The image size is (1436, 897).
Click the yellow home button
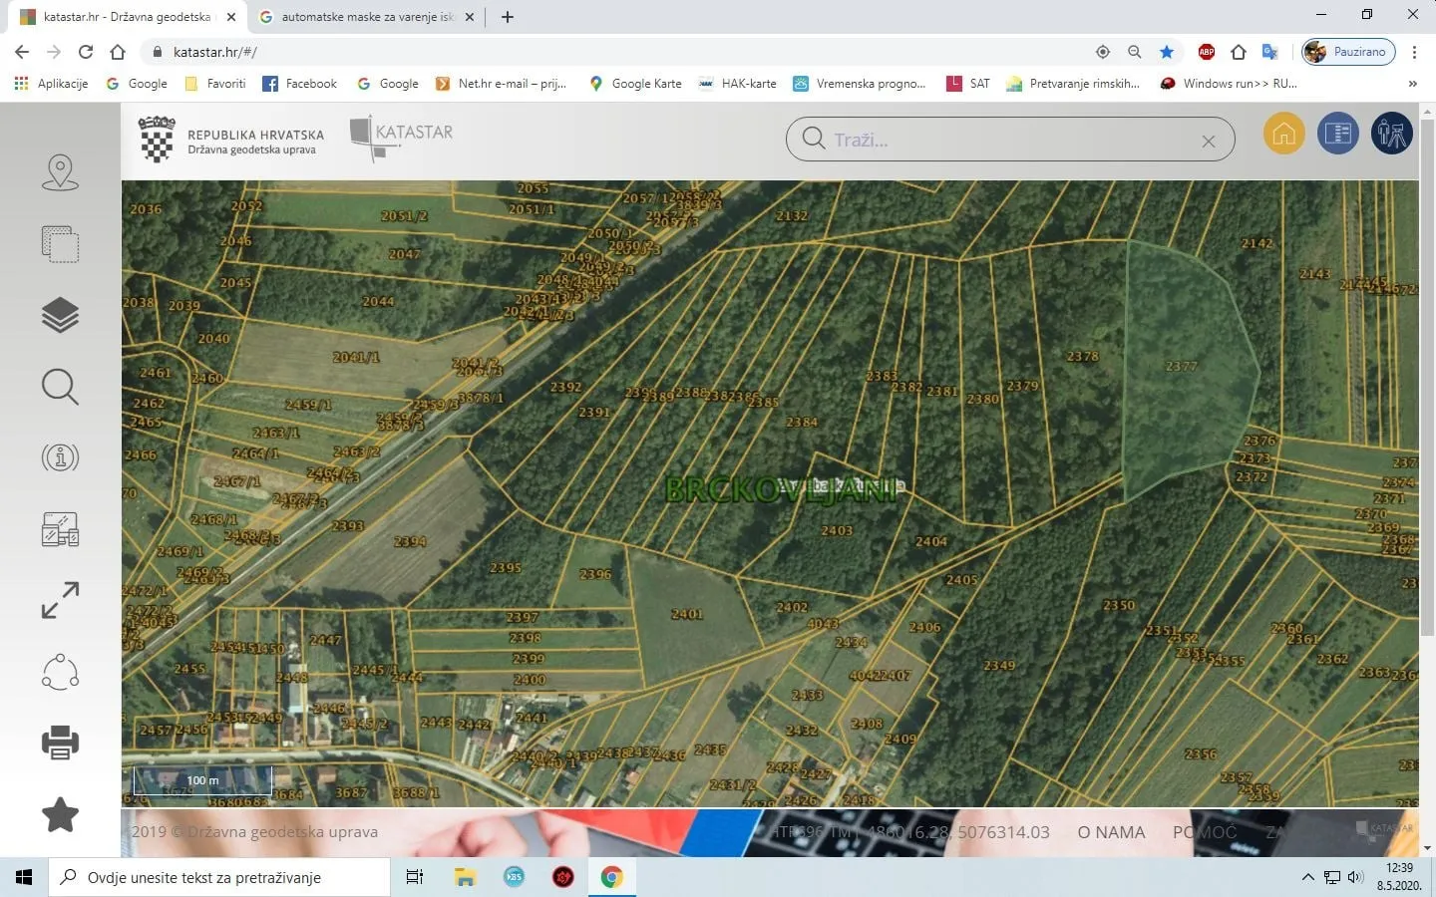[x=1284, y=134]
